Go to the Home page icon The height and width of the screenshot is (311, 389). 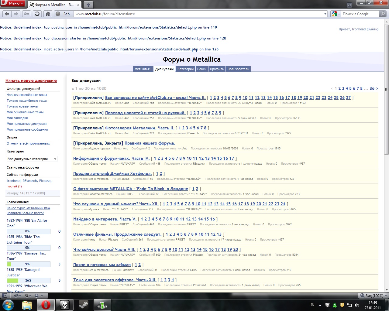[48, 14]
